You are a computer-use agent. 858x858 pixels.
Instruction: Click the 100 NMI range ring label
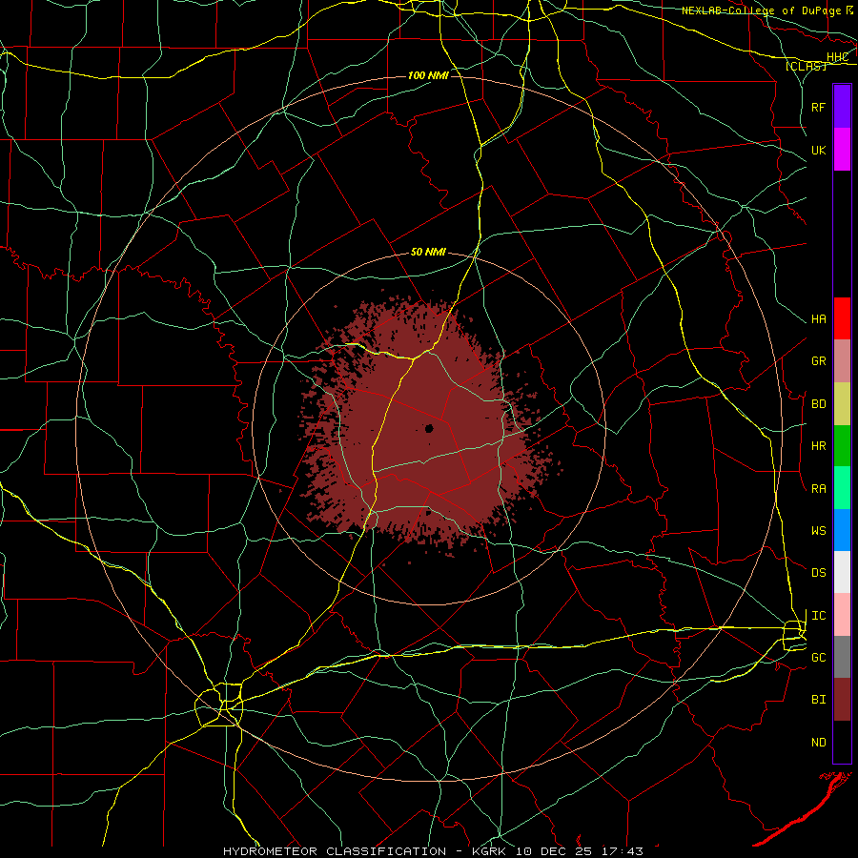428,75
